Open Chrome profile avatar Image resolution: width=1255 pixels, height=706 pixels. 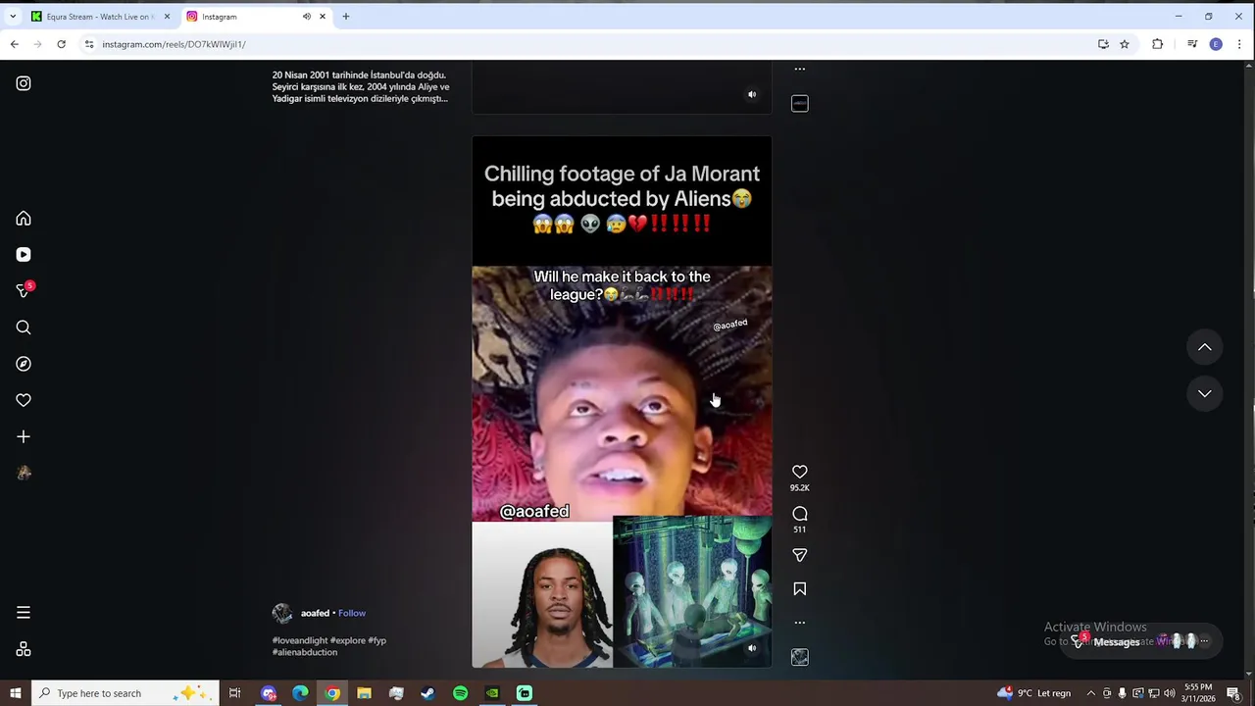[1216, 44]
